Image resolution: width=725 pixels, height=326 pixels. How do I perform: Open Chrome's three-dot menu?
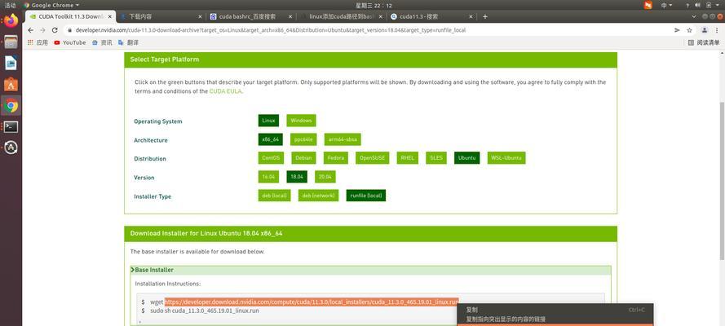coord(717,30)
